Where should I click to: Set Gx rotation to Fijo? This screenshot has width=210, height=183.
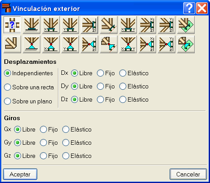click(x=49, y=129)
